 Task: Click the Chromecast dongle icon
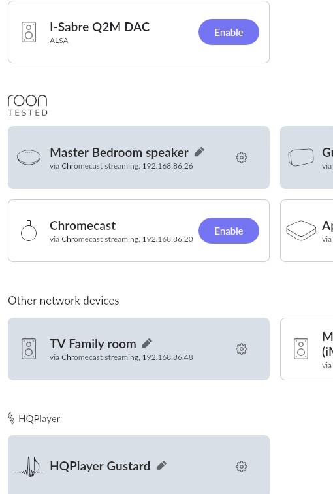29,231
